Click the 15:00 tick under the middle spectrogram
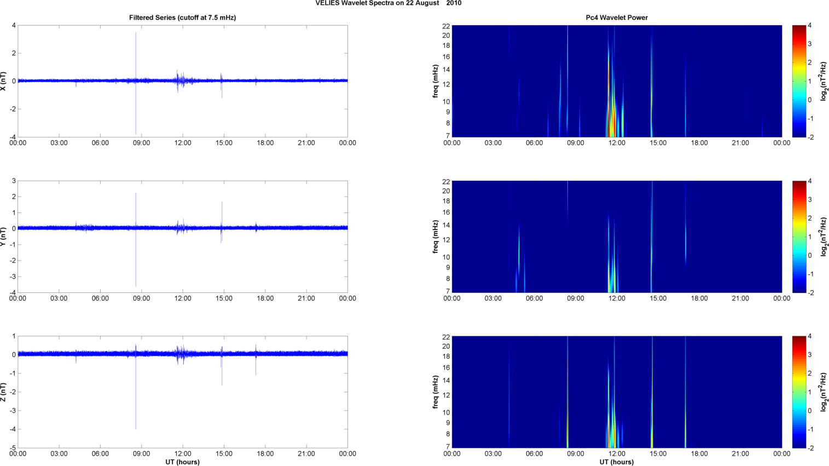The width and height of the screenshot is (829, 466). coord(658,298)
